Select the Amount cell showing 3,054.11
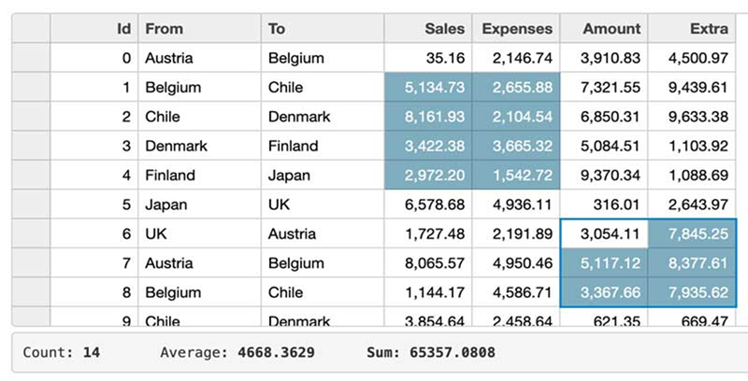Screen dimensions: 748x381 pyautogui.click(x=604, y=233)
